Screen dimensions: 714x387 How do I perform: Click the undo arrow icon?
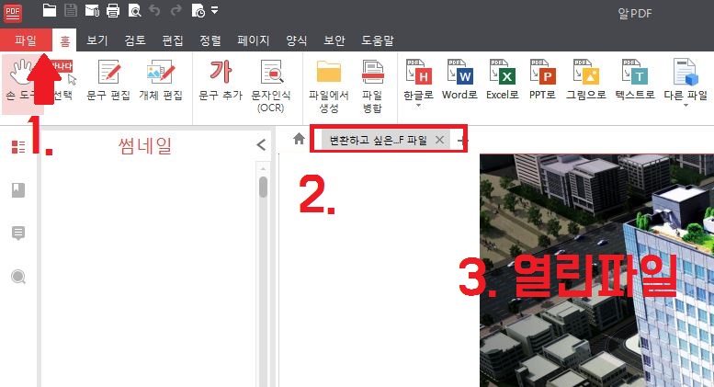[x=154, y=10]
